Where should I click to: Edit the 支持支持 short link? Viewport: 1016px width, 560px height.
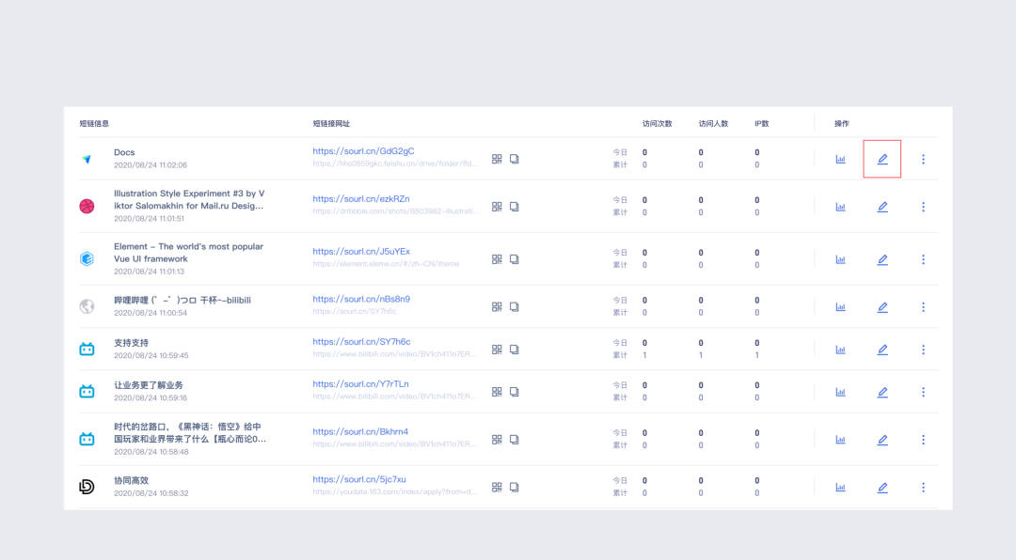pos(882,350)
